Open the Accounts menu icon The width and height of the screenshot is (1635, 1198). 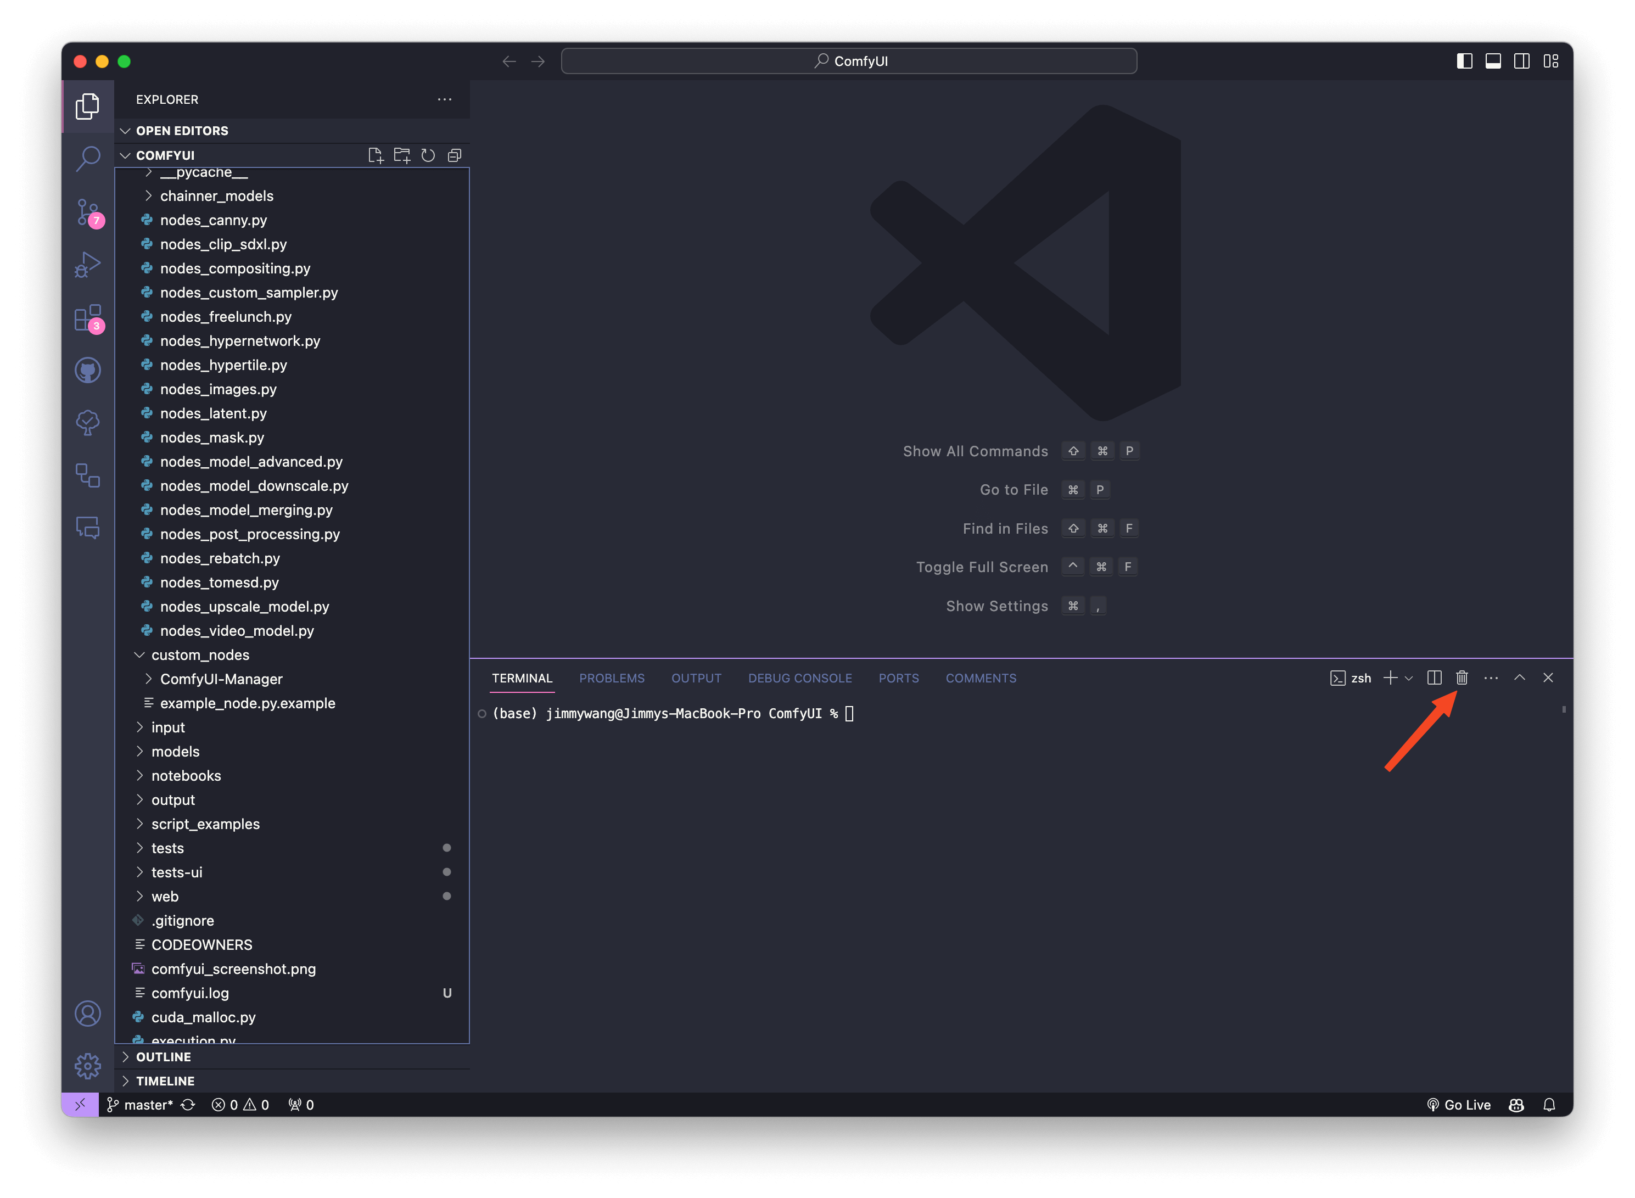tap(88, 1014)
